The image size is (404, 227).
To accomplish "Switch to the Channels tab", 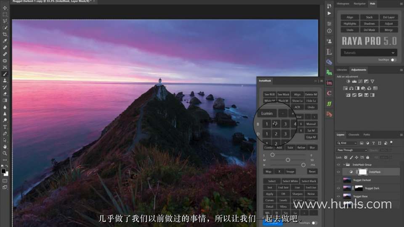I will click(x=354, y=135).
